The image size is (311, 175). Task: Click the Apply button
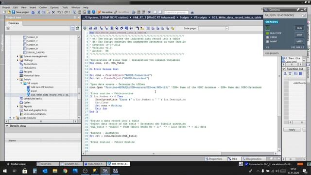292,130
